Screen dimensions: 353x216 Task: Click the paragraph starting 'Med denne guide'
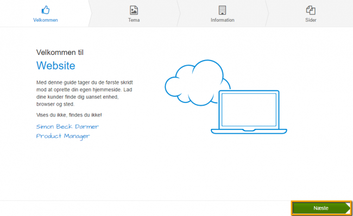(85, 94)
